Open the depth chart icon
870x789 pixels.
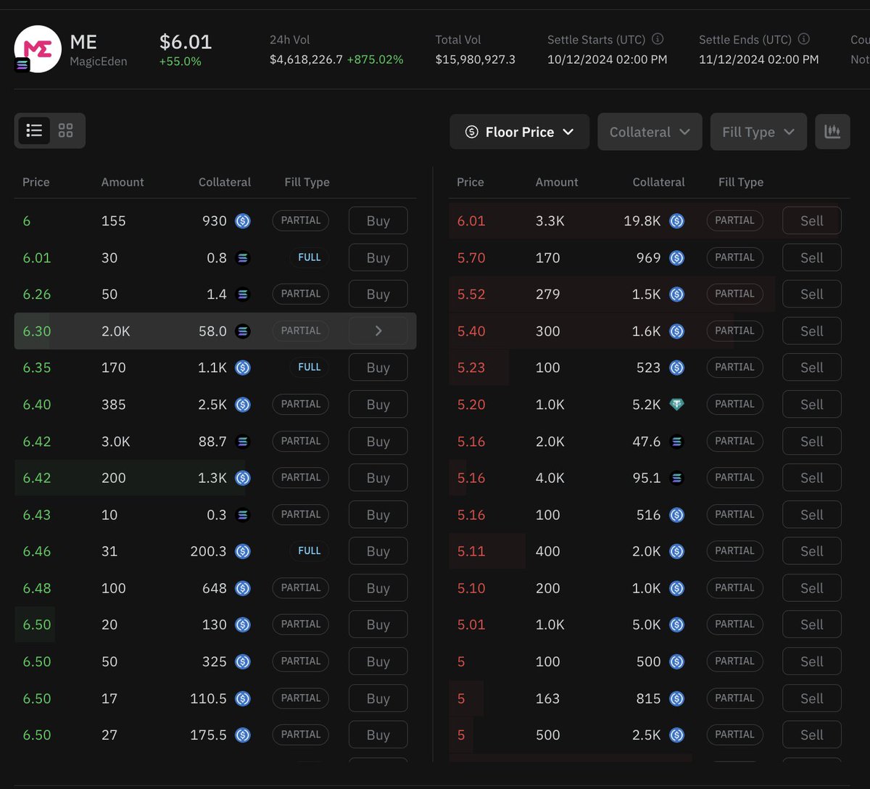(x=832, y=131)
